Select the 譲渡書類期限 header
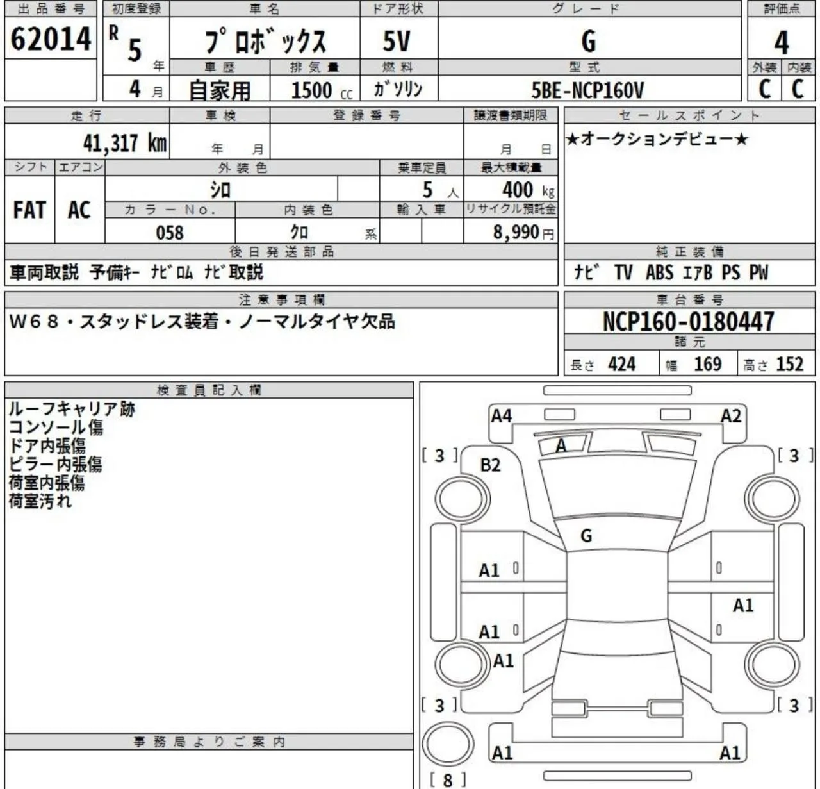This screenshot has height=789, width=820. coord(511,115)
